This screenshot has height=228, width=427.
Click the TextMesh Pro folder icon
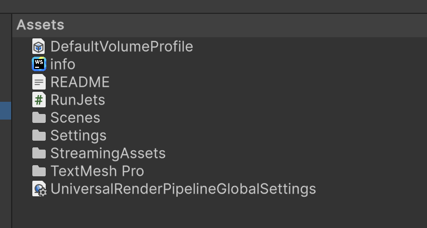[x=38, y=171]
